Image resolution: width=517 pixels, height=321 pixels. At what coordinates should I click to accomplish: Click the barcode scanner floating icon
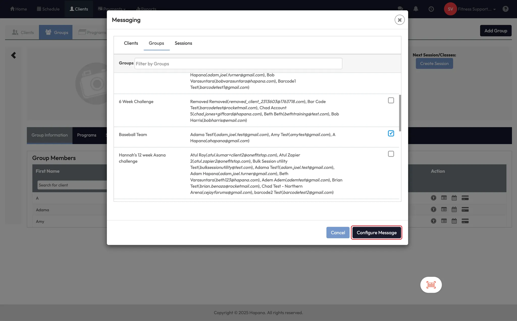pos(431,285)
